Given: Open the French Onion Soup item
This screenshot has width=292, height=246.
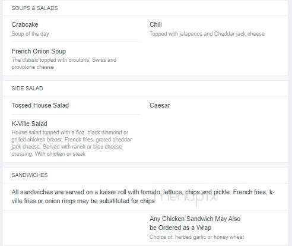Looking at the screenshot, I should pos(39,51).
